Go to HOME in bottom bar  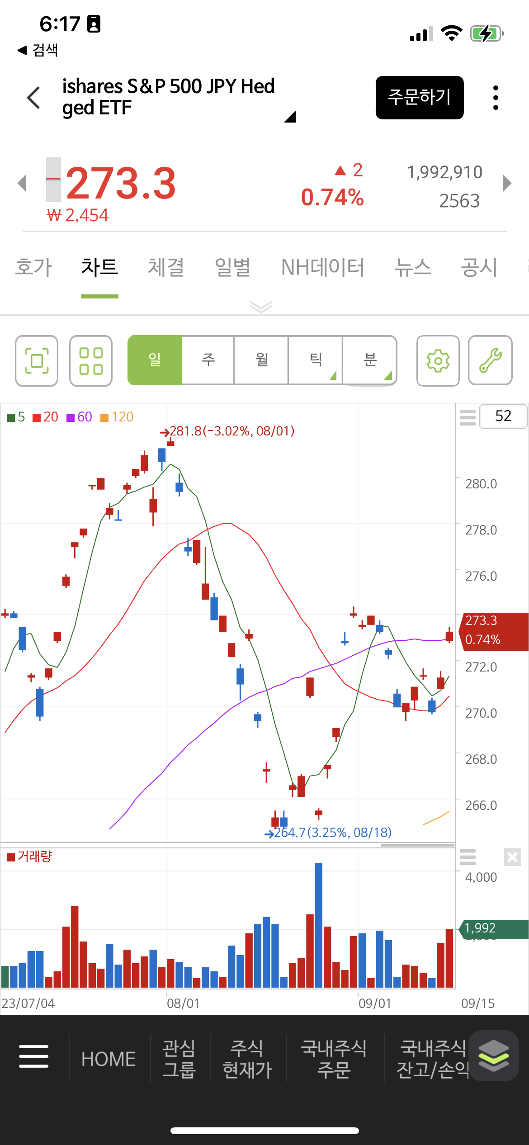click(109, 1059)
